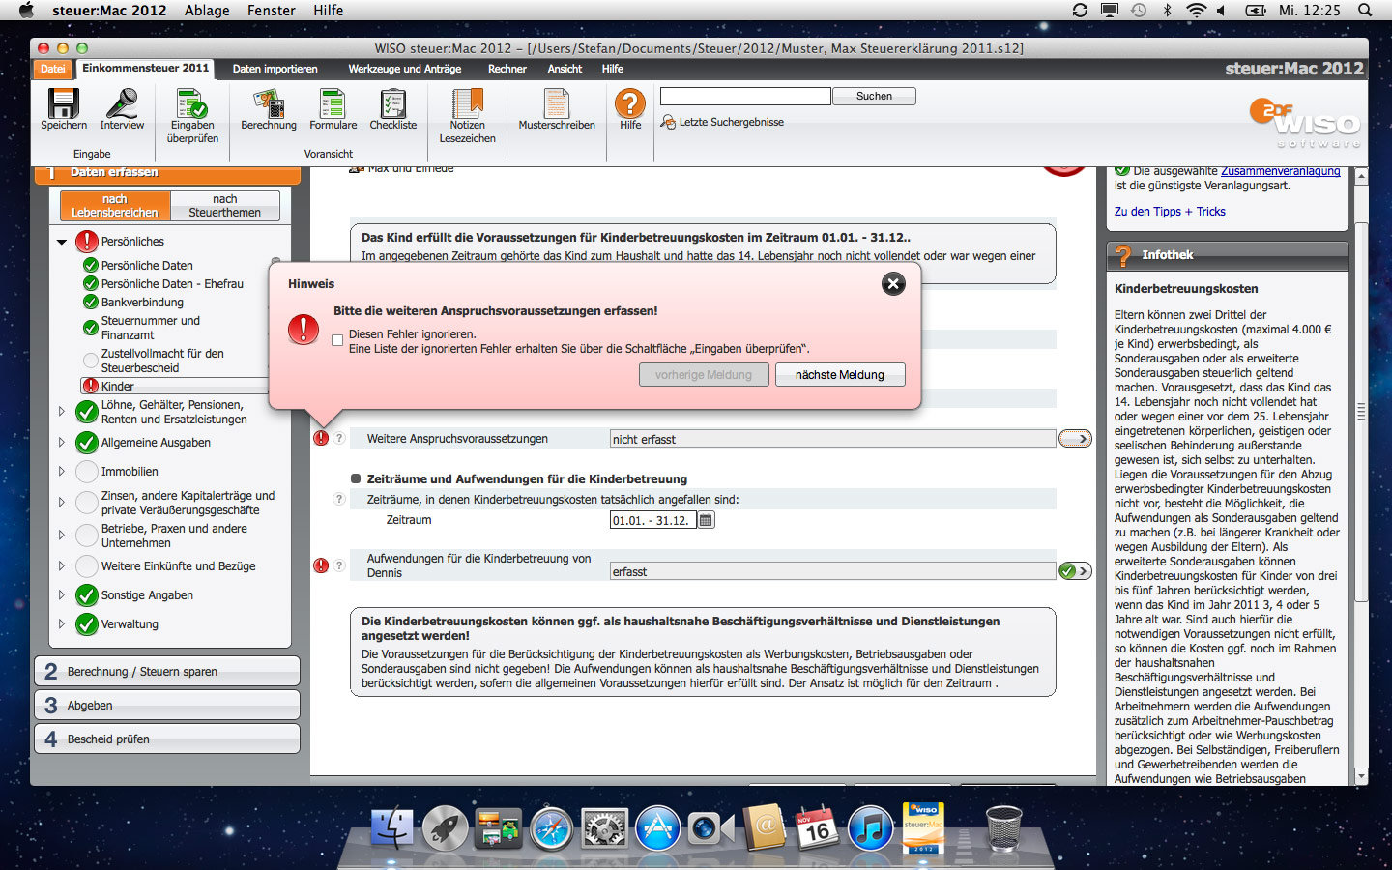Screen dimensions: 1392x870
Task: Enable 'Diesen Fehler ignorieren' checkbox
Action: click(337, 340)
